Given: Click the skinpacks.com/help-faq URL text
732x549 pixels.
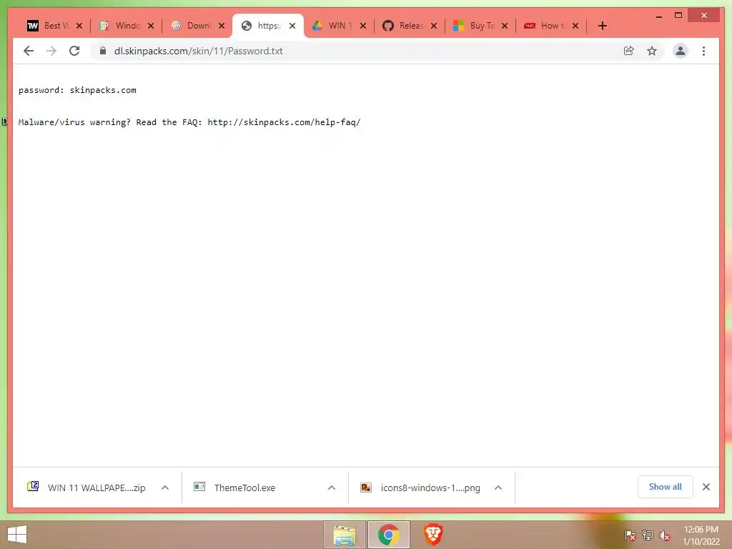Looking at the screenshot, I should pos(285,122).
